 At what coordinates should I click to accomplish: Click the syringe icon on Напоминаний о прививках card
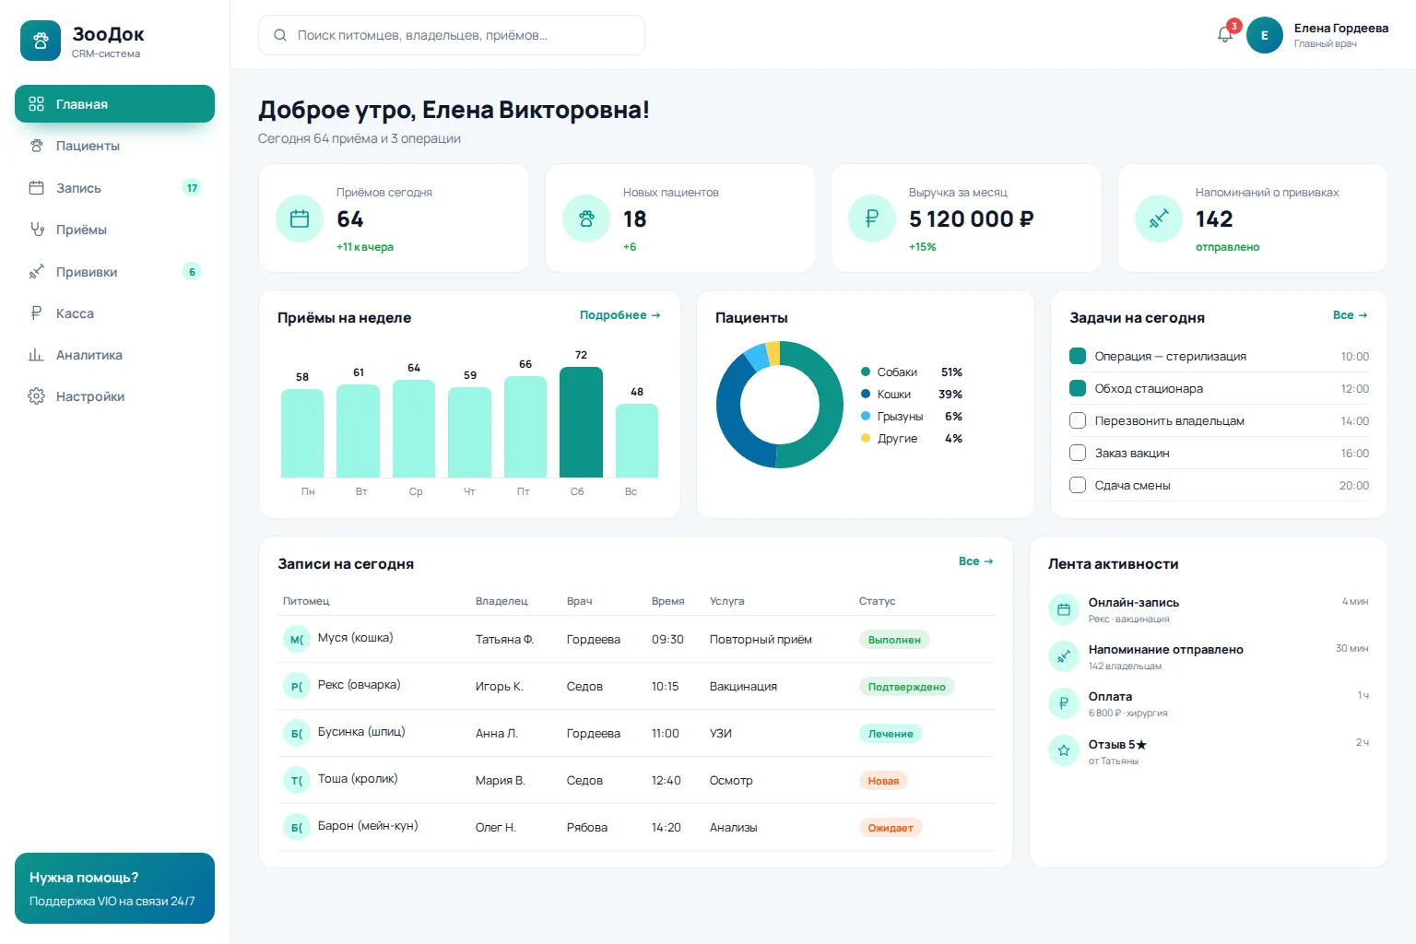[x=1159, y=218]
